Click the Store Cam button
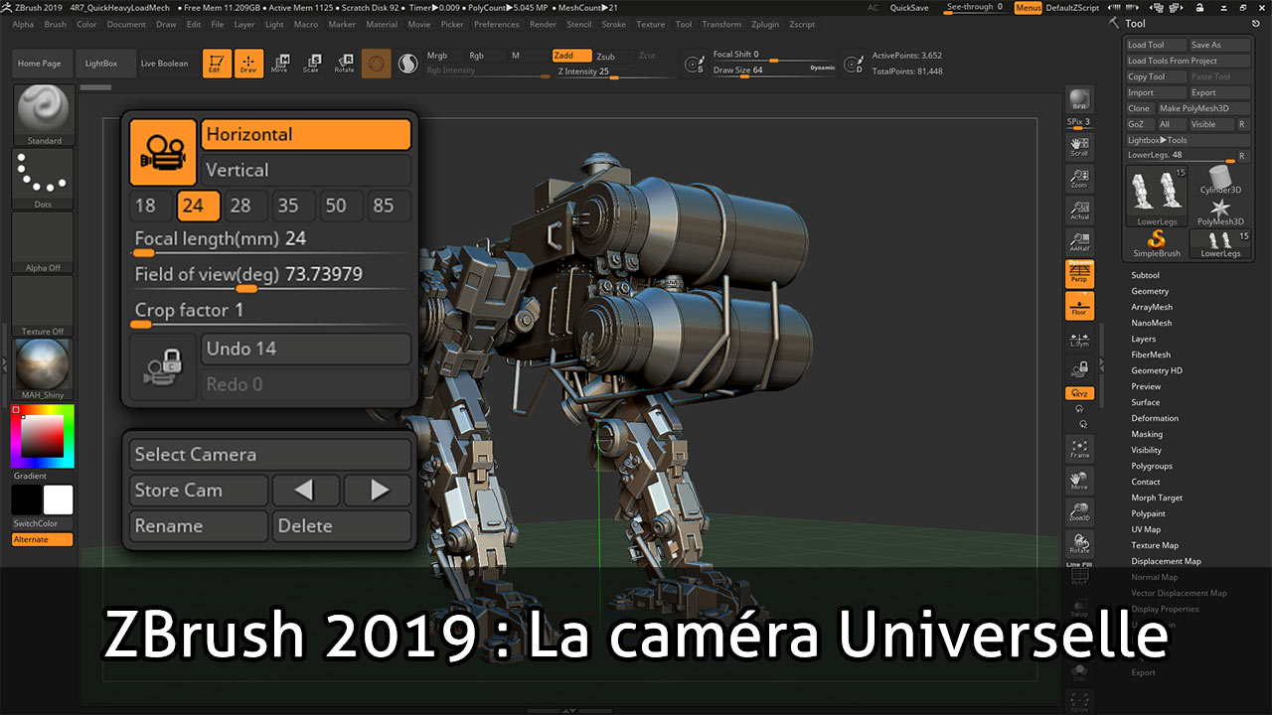Viewport: 1272px width, 715px height. (199, 490)
